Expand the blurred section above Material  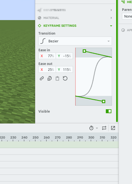111,10
